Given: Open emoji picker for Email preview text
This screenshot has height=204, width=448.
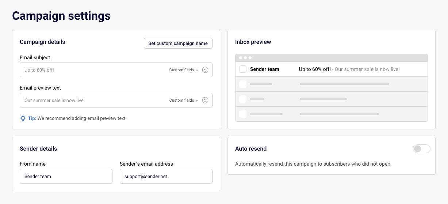Looking at the screenshot, I should click(x=205, y=100).
